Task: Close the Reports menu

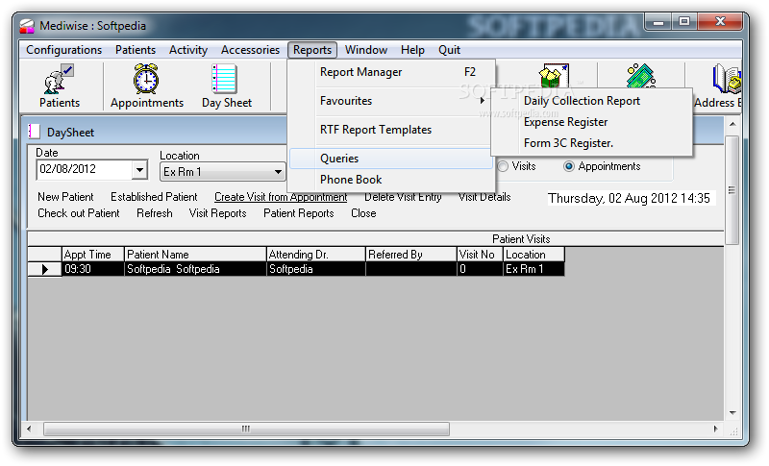Action: pos(312,50)
